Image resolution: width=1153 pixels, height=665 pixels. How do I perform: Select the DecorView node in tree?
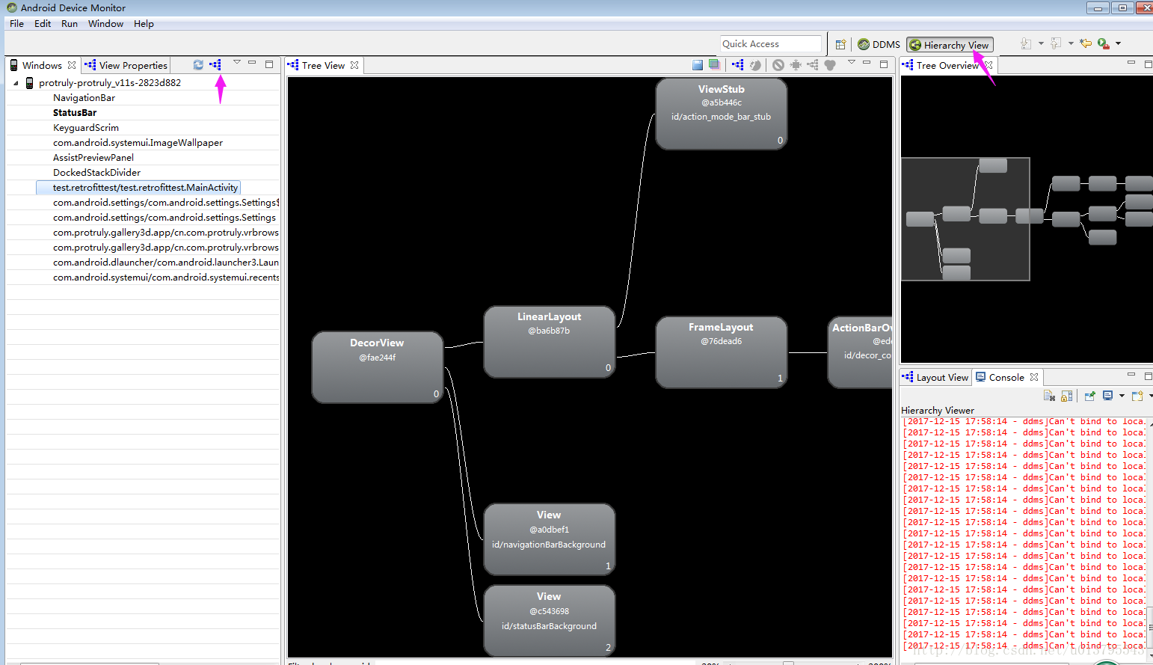pos(378,367)
